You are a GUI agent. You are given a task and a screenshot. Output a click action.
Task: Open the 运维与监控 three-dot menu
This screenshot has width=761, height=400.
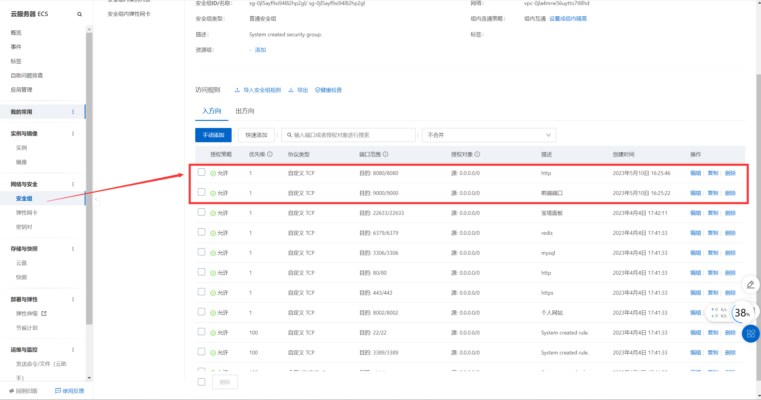73,350
